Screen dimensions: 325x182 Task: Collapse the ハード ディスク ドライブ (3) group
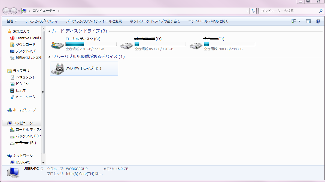49,31
